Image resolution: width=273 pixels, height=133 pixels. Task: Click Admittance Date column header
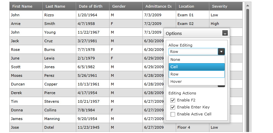pos(159,6)
